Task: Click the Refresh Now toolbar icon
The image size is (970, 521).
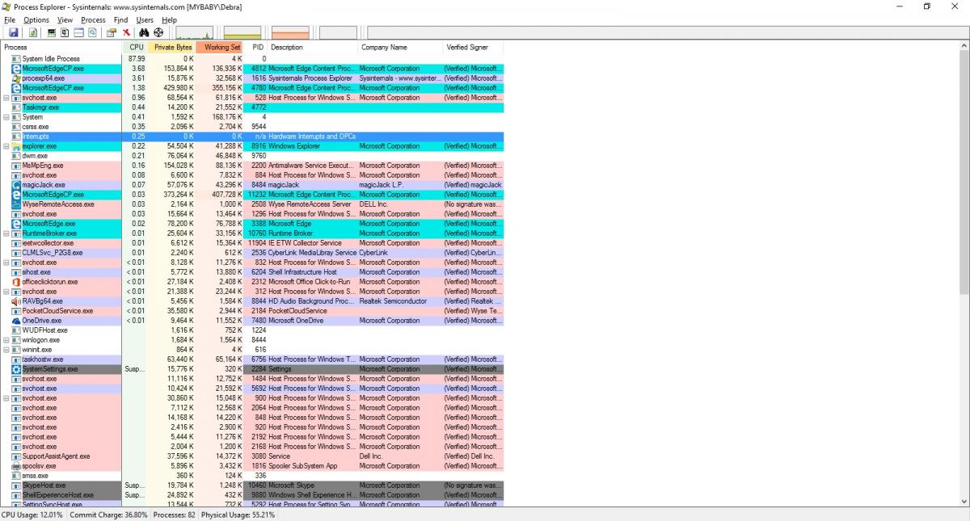Action: point(33,32)
